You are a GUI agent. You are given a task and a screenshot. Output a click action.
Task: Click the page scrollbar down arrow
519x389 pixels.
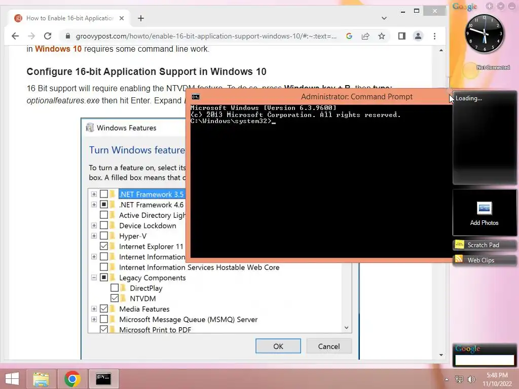[441, 355]
